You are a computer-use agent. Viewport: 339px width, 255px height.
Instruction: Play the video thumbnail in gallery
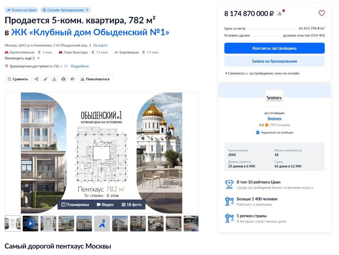point(31,224)
